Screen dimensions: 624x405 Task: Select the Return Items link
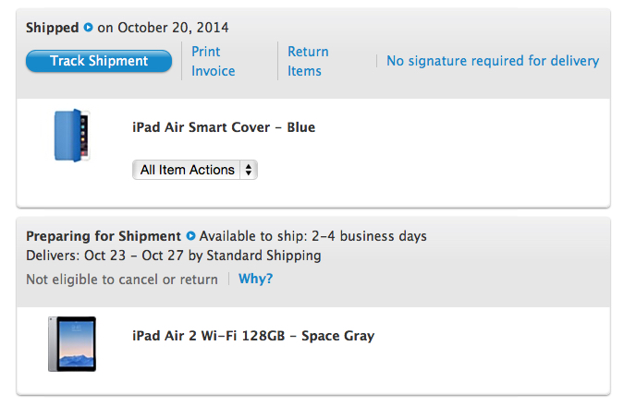pos(308,61)
